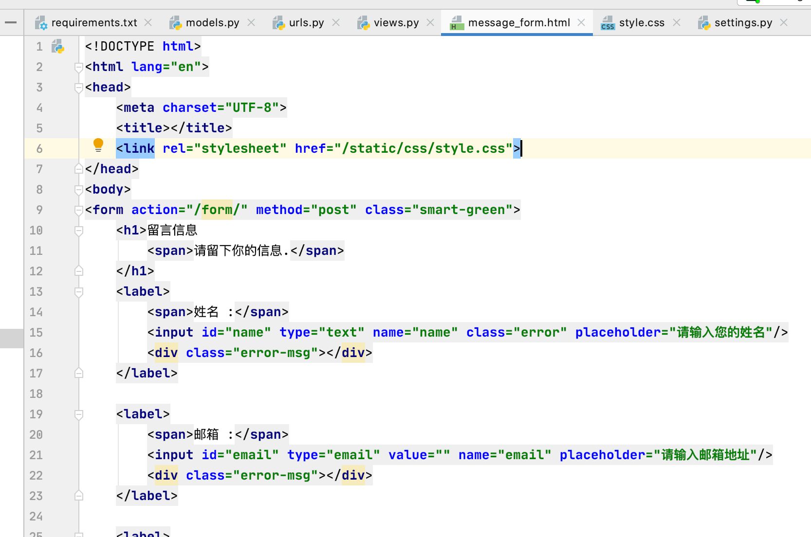Click the placeholder 请输入邮箱地址 value
This screenshot has width=811, height=537.
pyautogui.click(x=705, y=455)
